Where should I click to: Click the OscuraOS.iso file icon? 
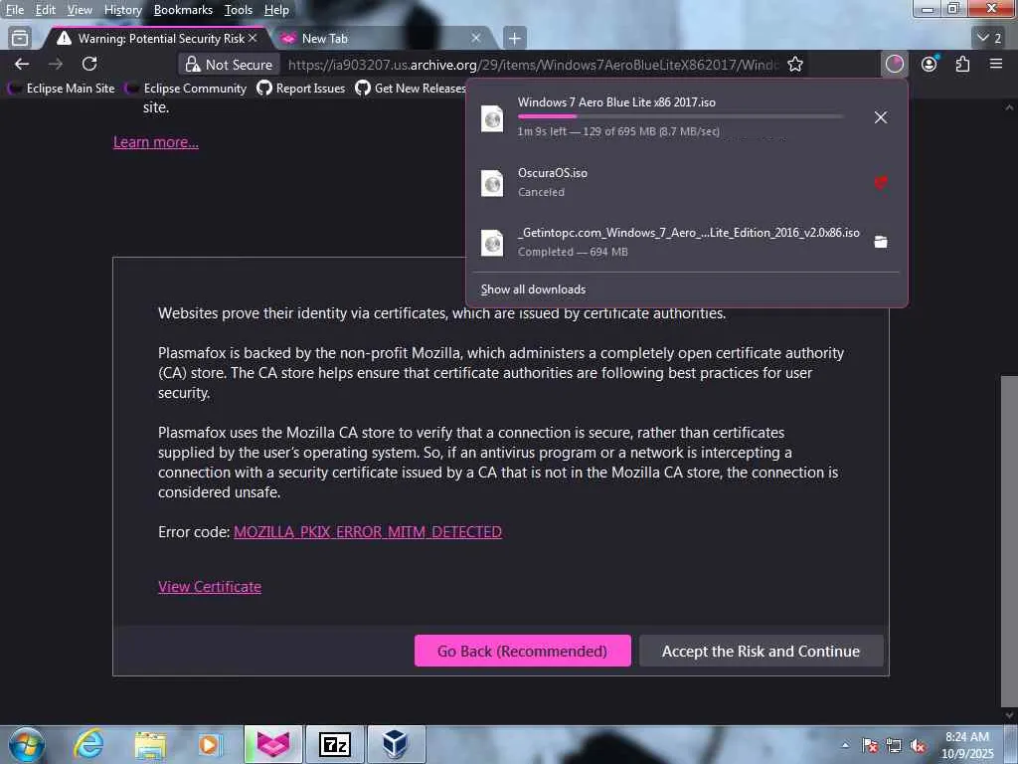(x=492, y=183)
